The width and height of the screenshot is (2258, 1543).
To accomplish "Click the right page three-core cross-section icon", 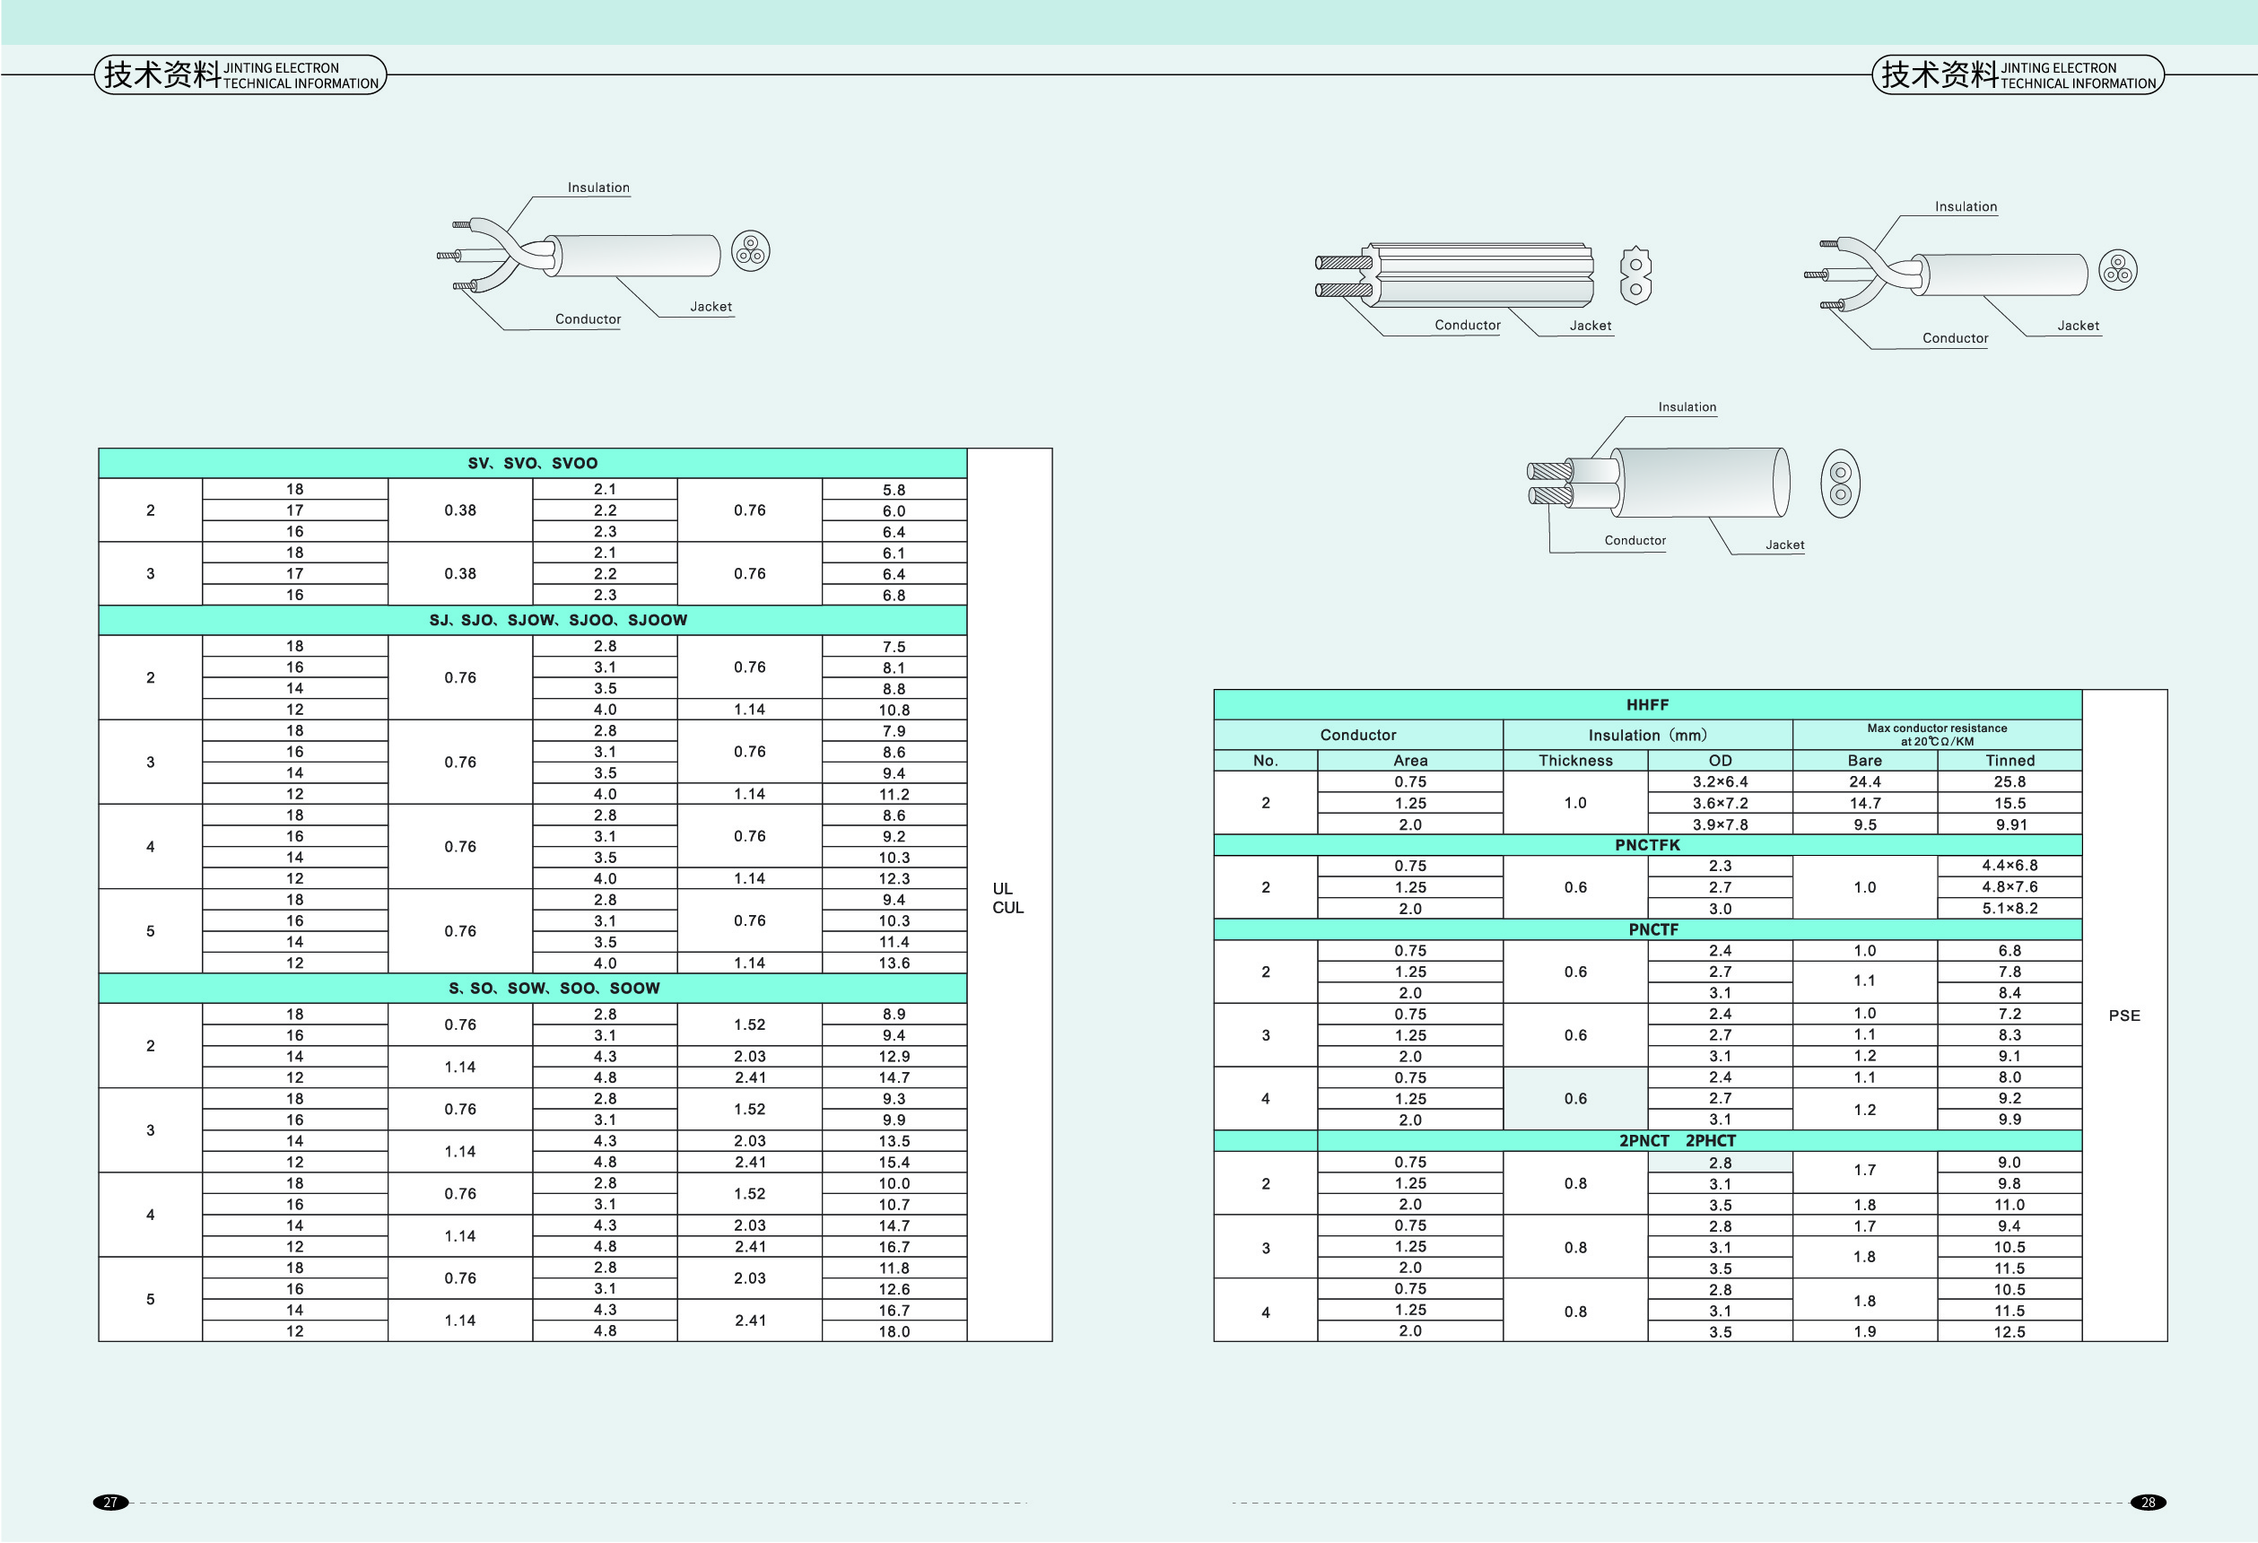I will (2118, 270).
